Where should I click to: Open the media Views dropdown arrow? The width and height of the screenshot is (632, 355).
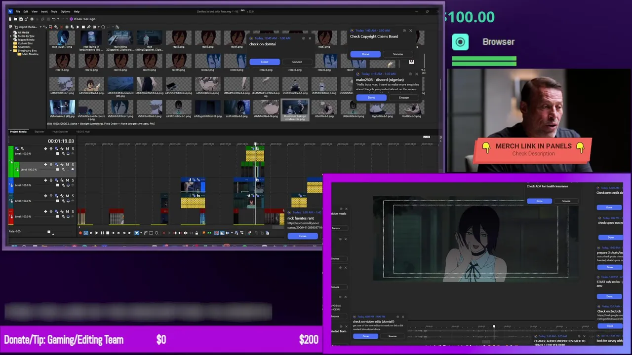click(99, 27)
